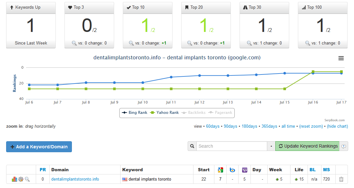
Task: Open the chart export menu icon
Action: 341,58
